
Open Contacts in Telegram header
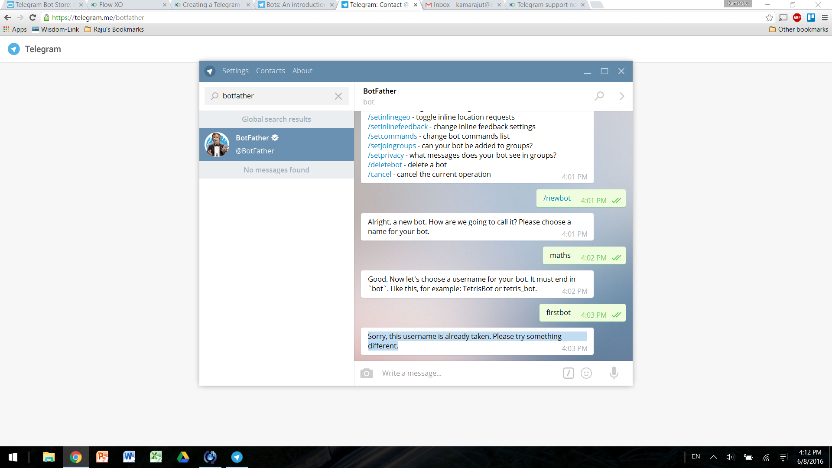(270, 71)
